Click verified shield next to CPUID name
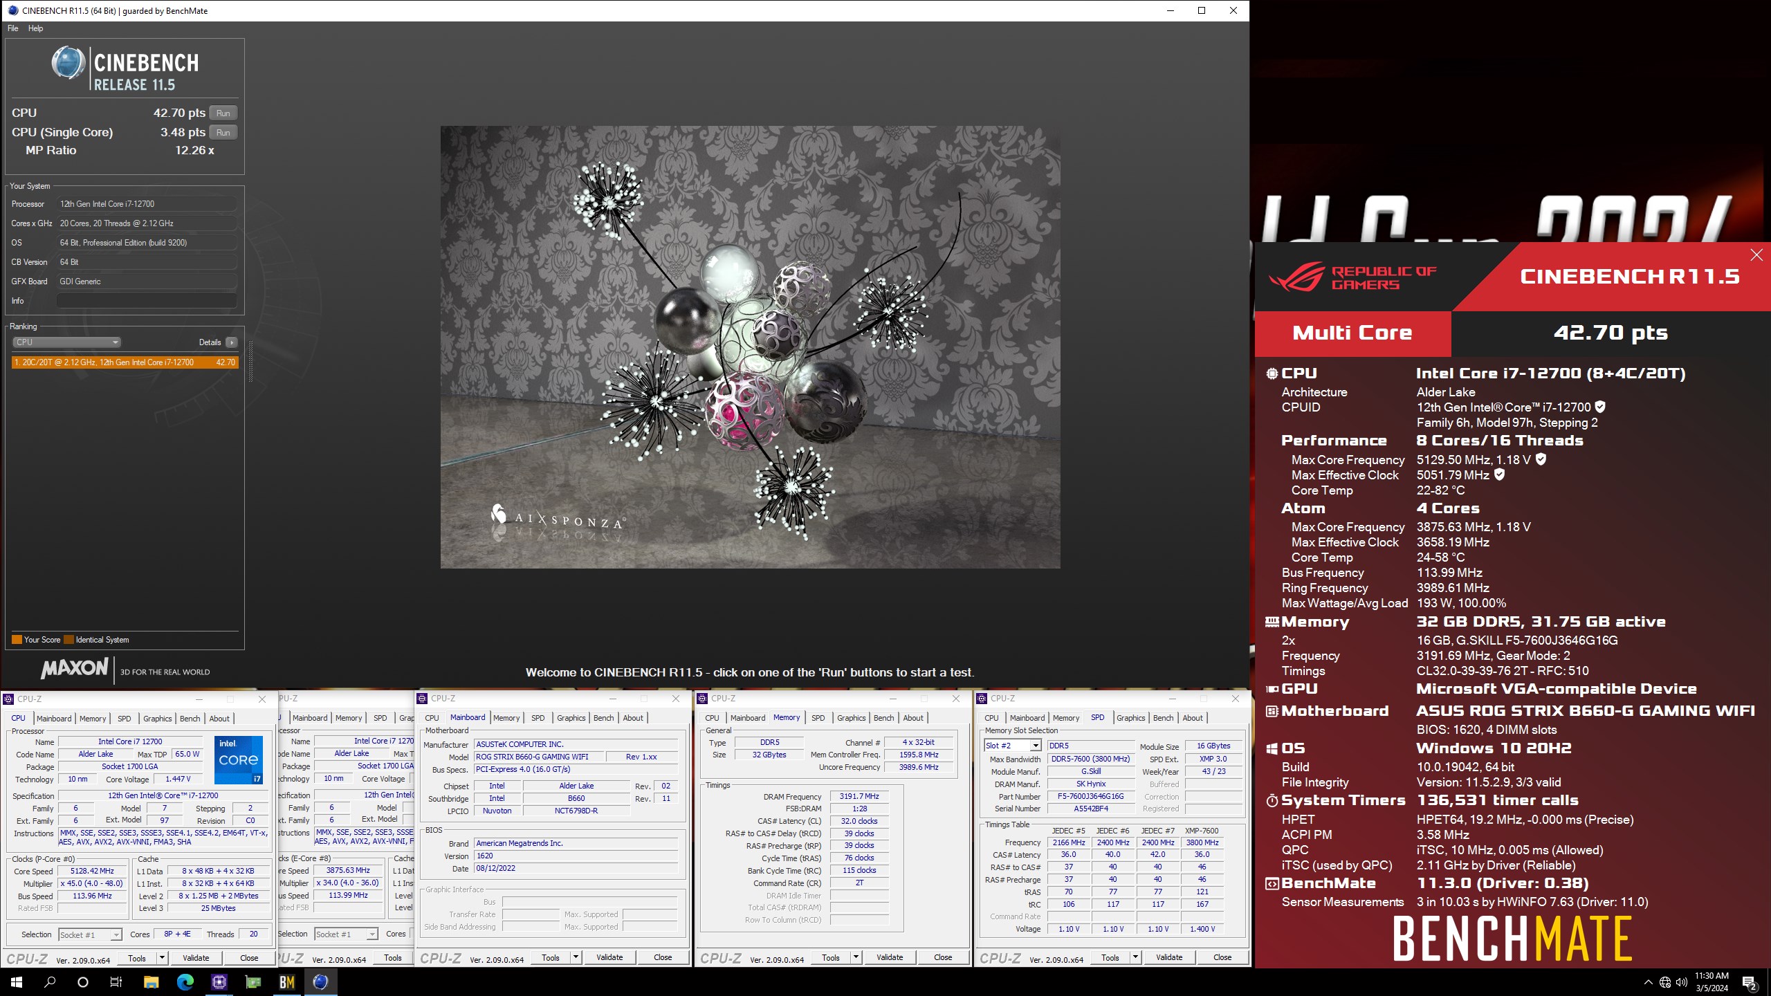The image size is (1771, 996). point(1600,407)
